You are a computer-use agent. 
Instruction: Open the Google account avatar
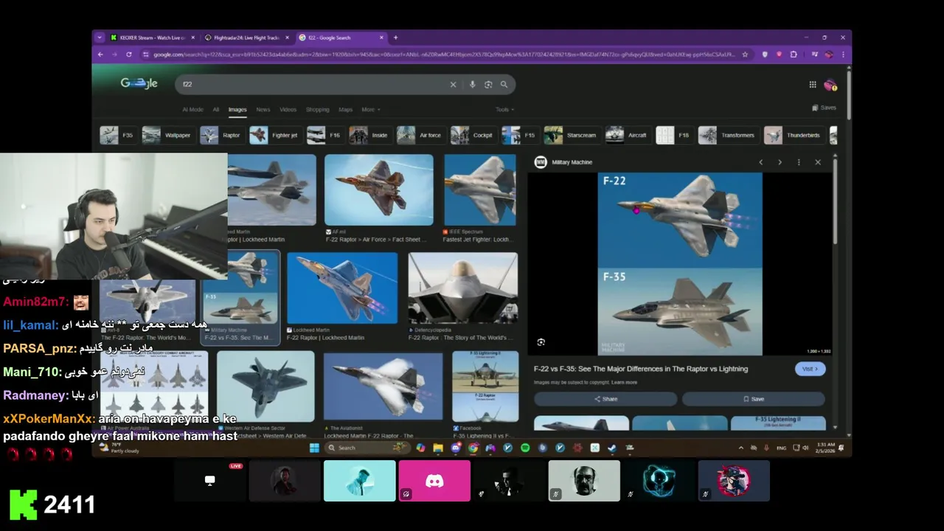pos(830,85)
